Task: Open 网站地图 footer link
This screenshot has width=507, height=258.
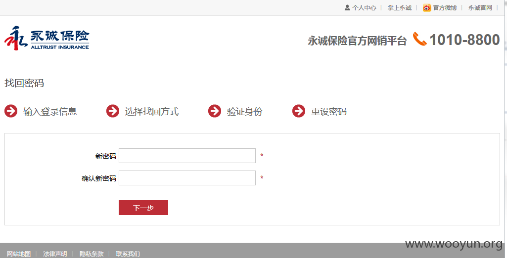Action: (x=19, y=254)
